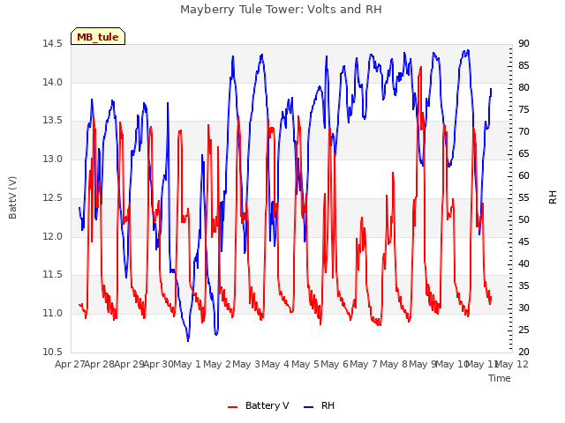The width and height of the screenshot is (565, 423).
Task: Click the May 3 date label
Action: click(246, 364)
